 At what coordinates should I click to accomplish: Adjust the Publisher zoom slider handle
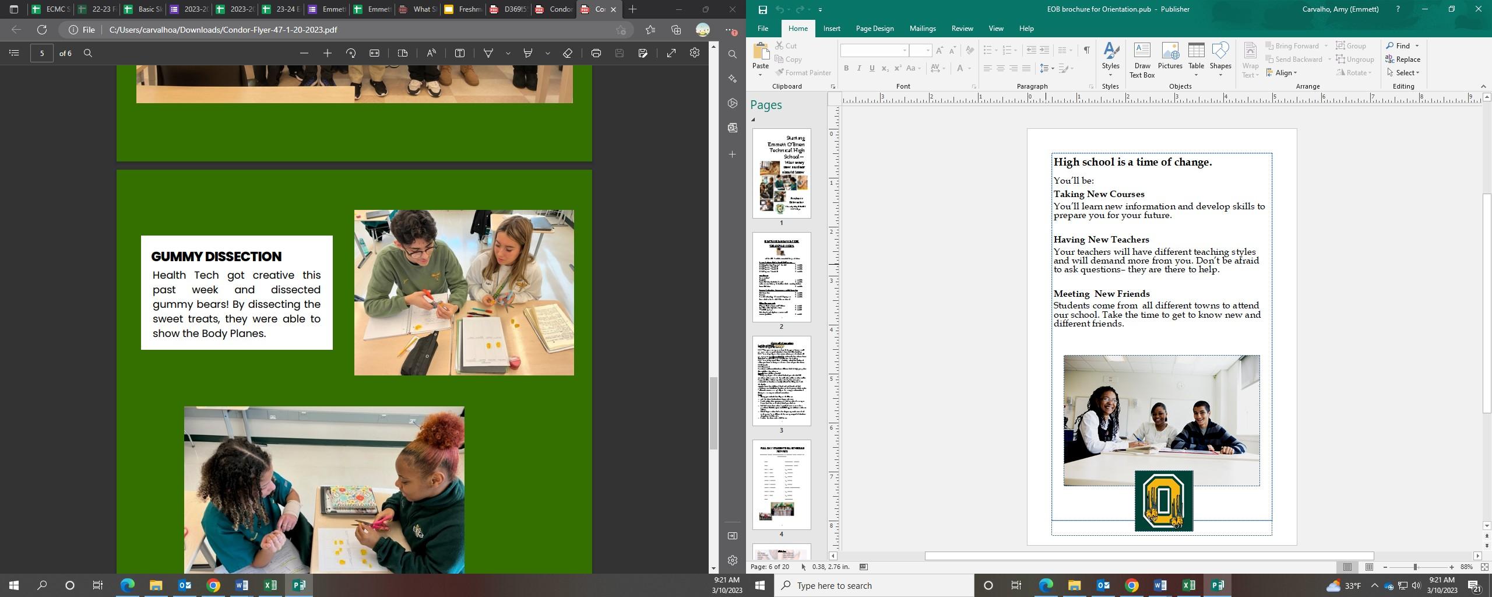1415,567
